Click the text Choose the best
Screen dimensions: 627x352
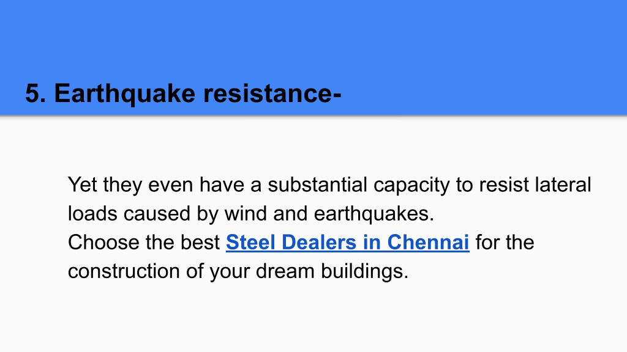144,242
